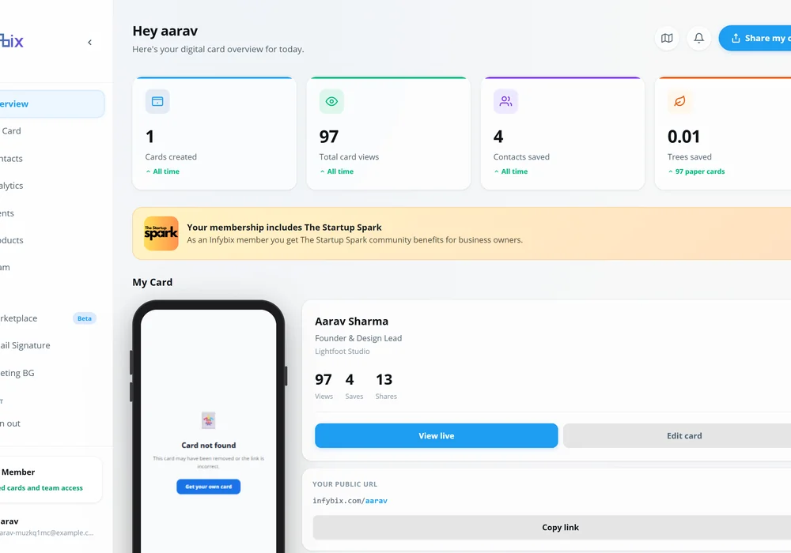Screen dimensions: 791x553
Task: Click the leaf icon for Trees saved
Action: pos(679,101)
